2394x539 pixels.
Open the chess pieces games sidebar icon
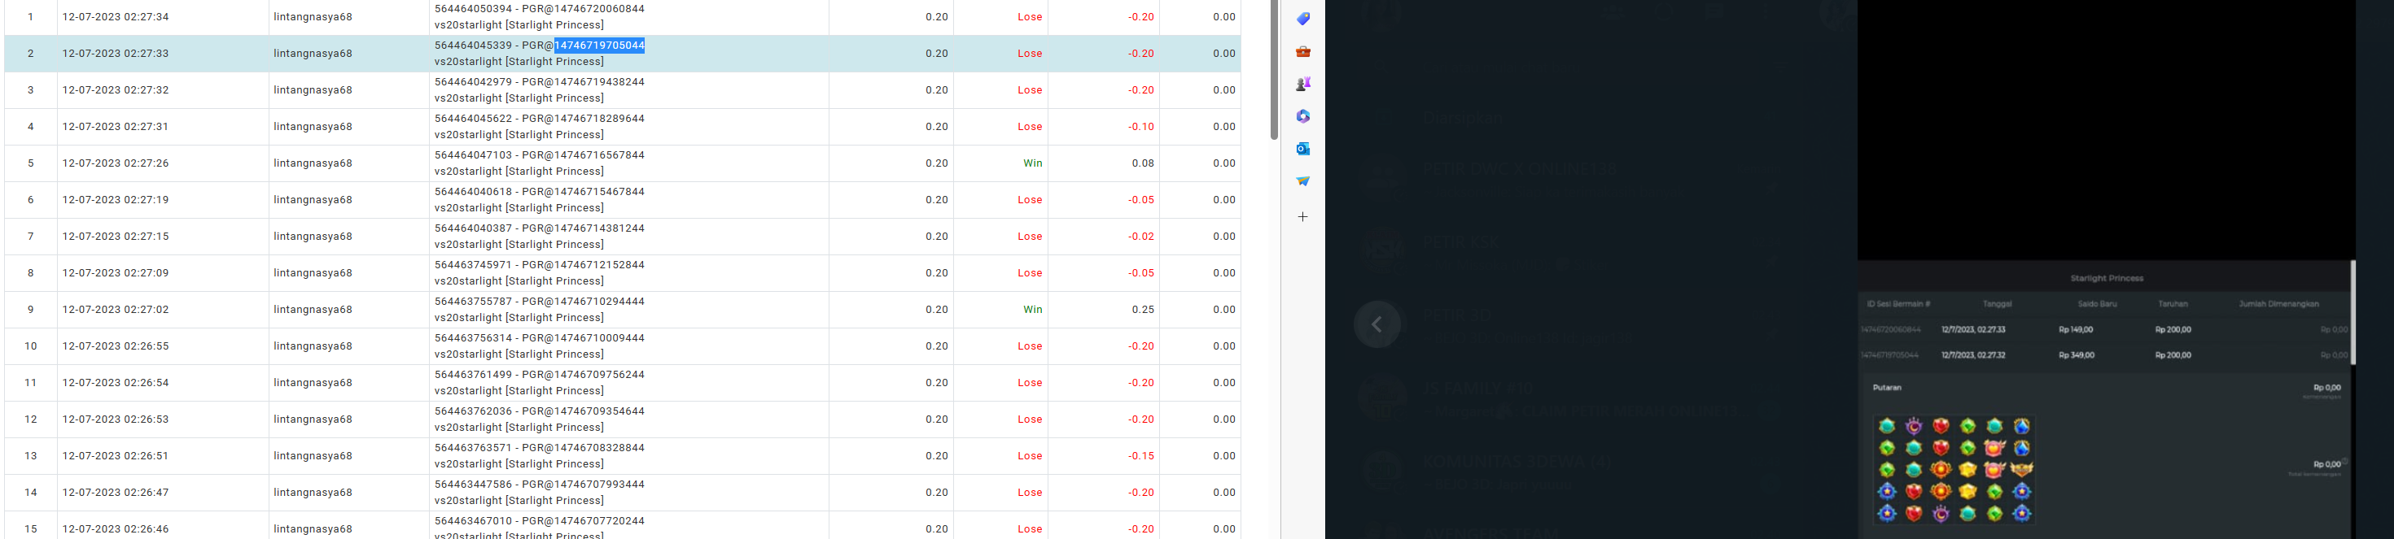(x=1303, y=84)
